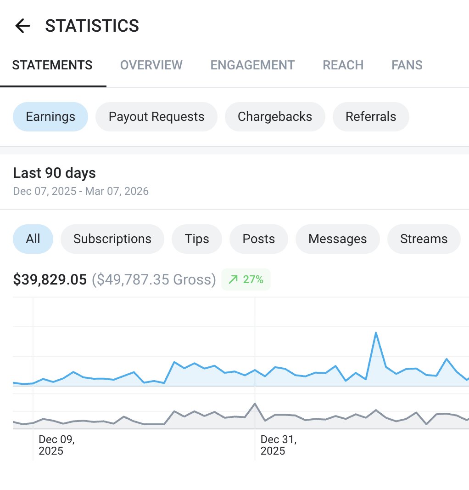Image resolution: width=469 pixels, height=490 pixels.
Task: Open the REACH tab
Action: pyautogui.click(x=343, y=65)
